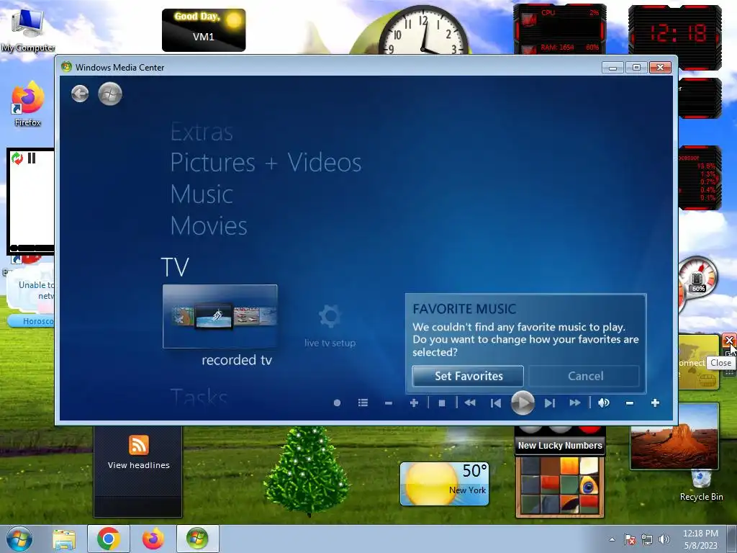The width and height of the screenshot is (737, 553).
Task: Click the Media Center green start logo button
Action: (110, 94)
